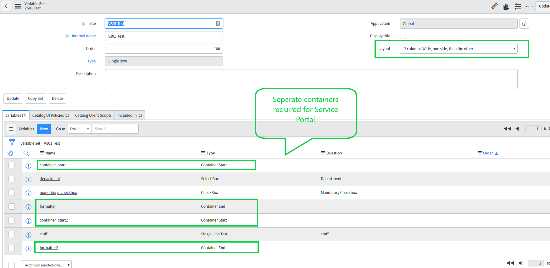
Task: Click the info icon beside Application field
Action: pos(524,24)
